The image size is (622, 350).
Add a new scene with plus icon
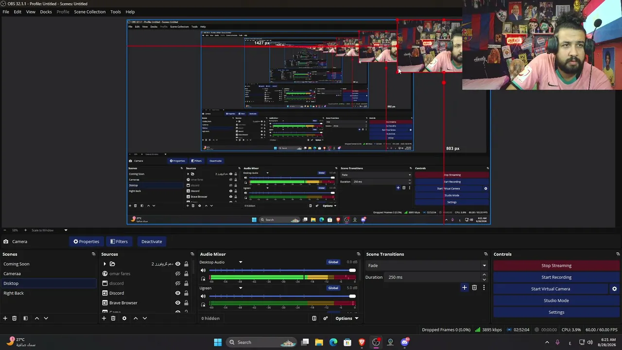click(x=5, y=318)
